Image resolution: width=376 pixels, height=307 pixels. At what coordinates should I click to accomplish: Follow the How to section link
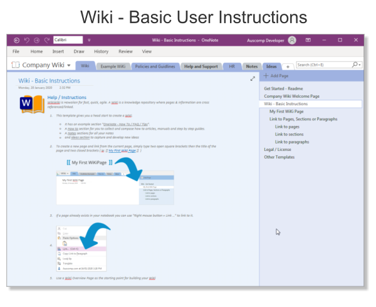pyautogui.click(x=73, y=128)
